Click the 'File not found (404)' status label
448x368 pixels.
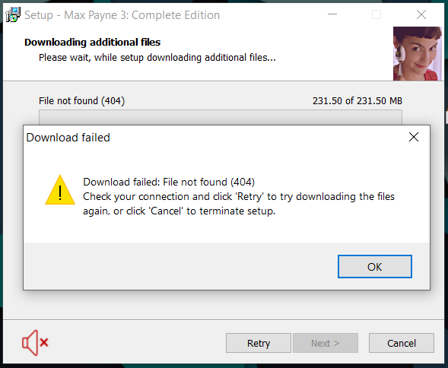(x=81, y=101)
